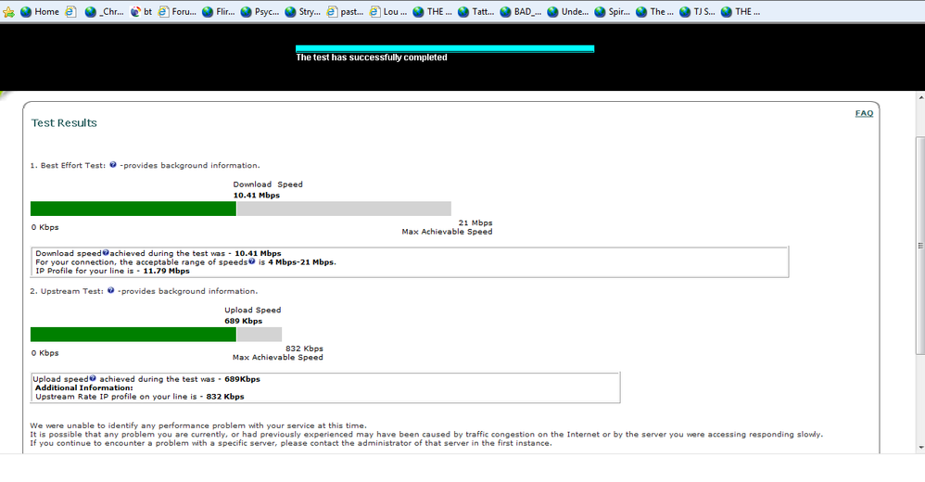Screen dimensions: 925x482
Task: Open the bt bookmark
Action: 141,12
